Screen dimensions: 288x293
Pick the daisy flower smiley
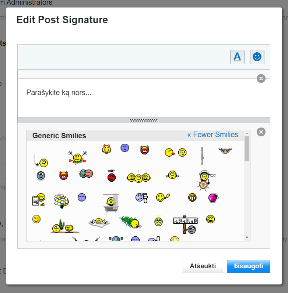[x=61, y=200]
